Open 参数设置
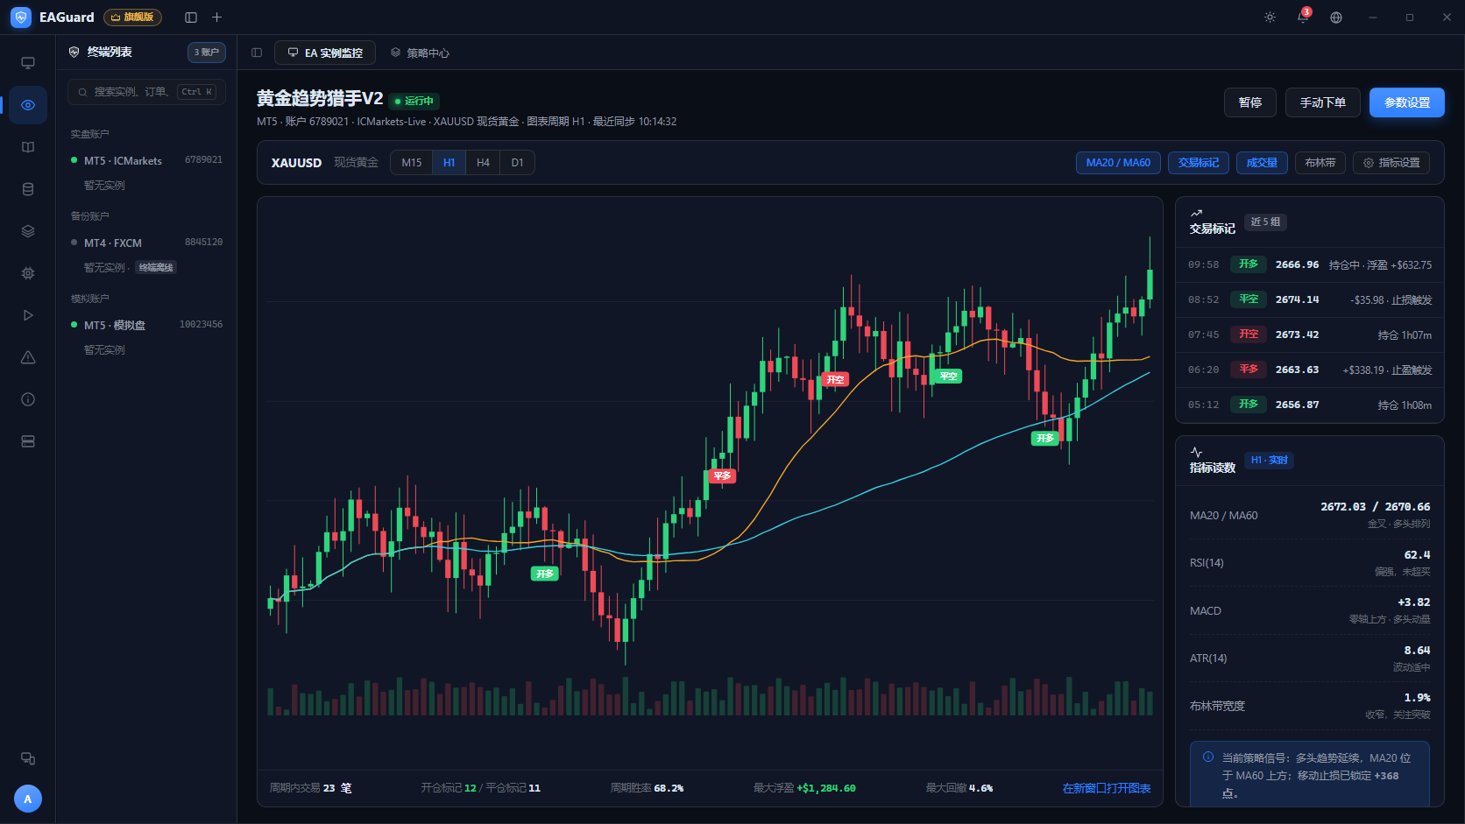This screenshot has width=1465, height=824. tap(1407, 102)
